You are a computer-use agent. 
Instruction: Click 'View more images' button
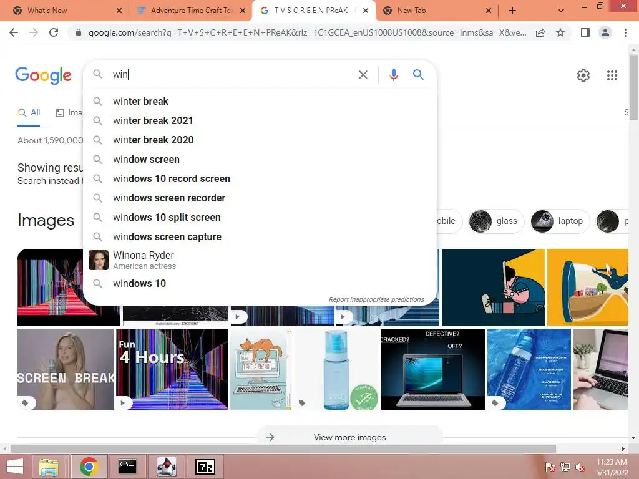(349, 437)
